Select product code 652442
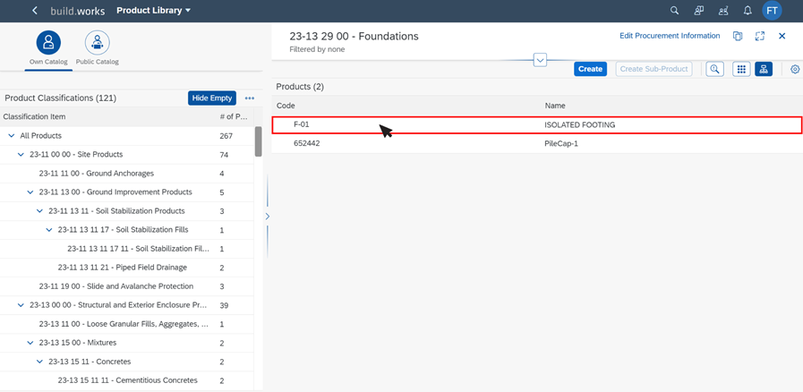The height and width of the screenshot is (392, 803). click(307, 144)
